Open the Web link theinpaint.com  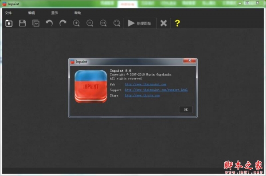coord(145,84)
